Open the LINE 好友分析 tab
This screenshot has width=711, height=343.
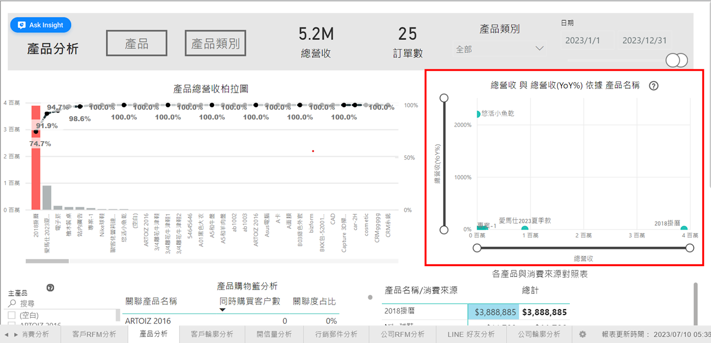[471, 334]
